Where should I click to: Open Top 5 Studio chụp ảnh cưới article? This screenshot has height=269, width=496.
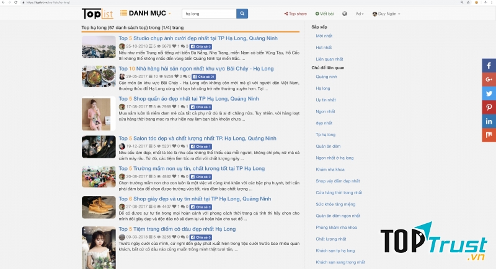coord(198,38)
